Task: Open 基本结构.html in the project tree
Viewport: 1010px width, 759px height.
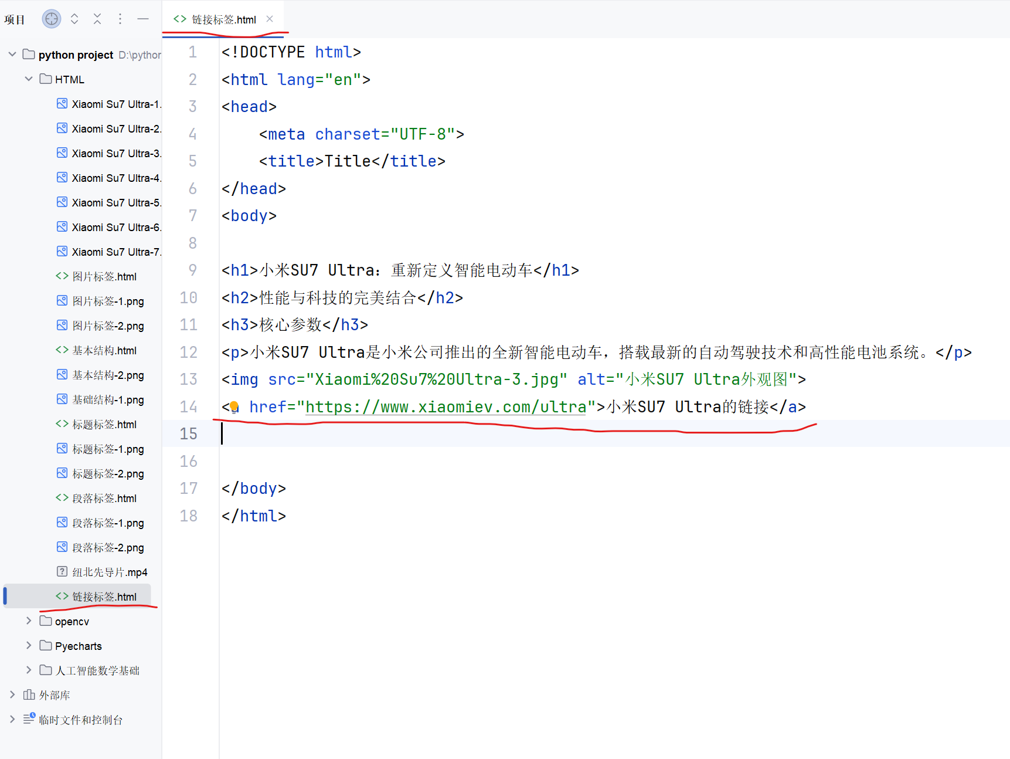Action: 97,350
